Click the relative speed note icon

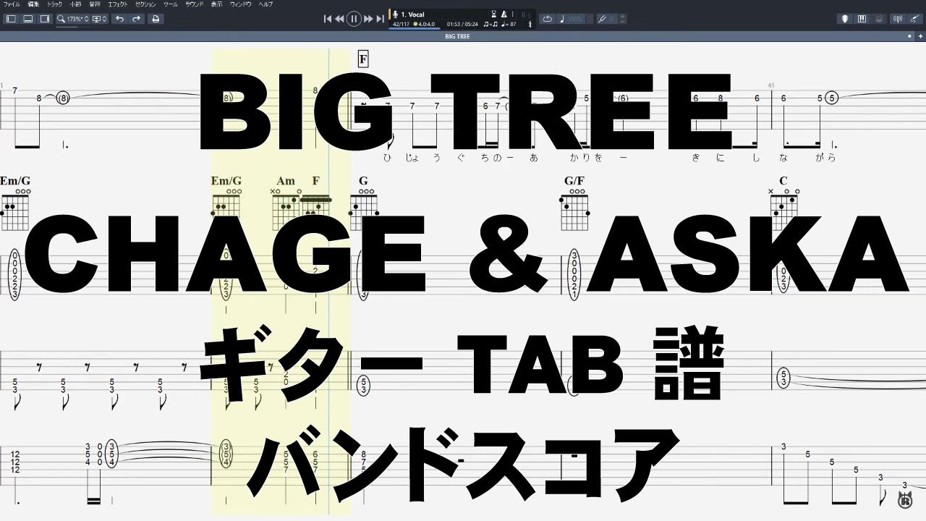562,19
